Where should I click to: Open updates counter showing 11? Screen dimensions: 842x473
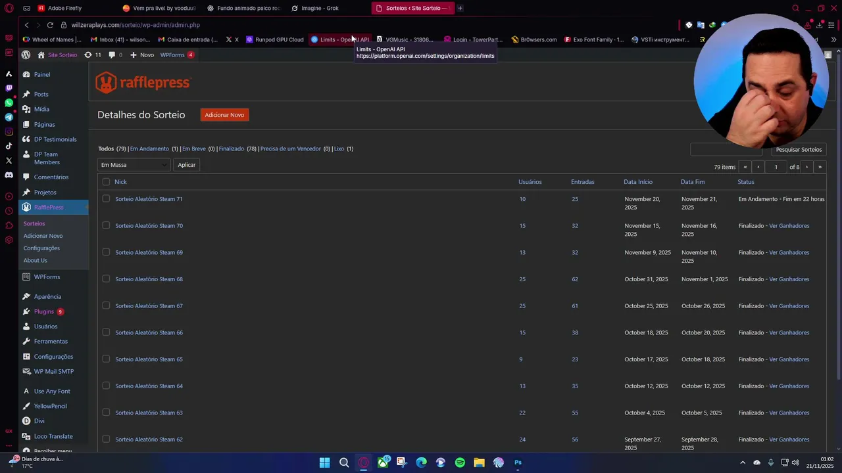(93, 55)
